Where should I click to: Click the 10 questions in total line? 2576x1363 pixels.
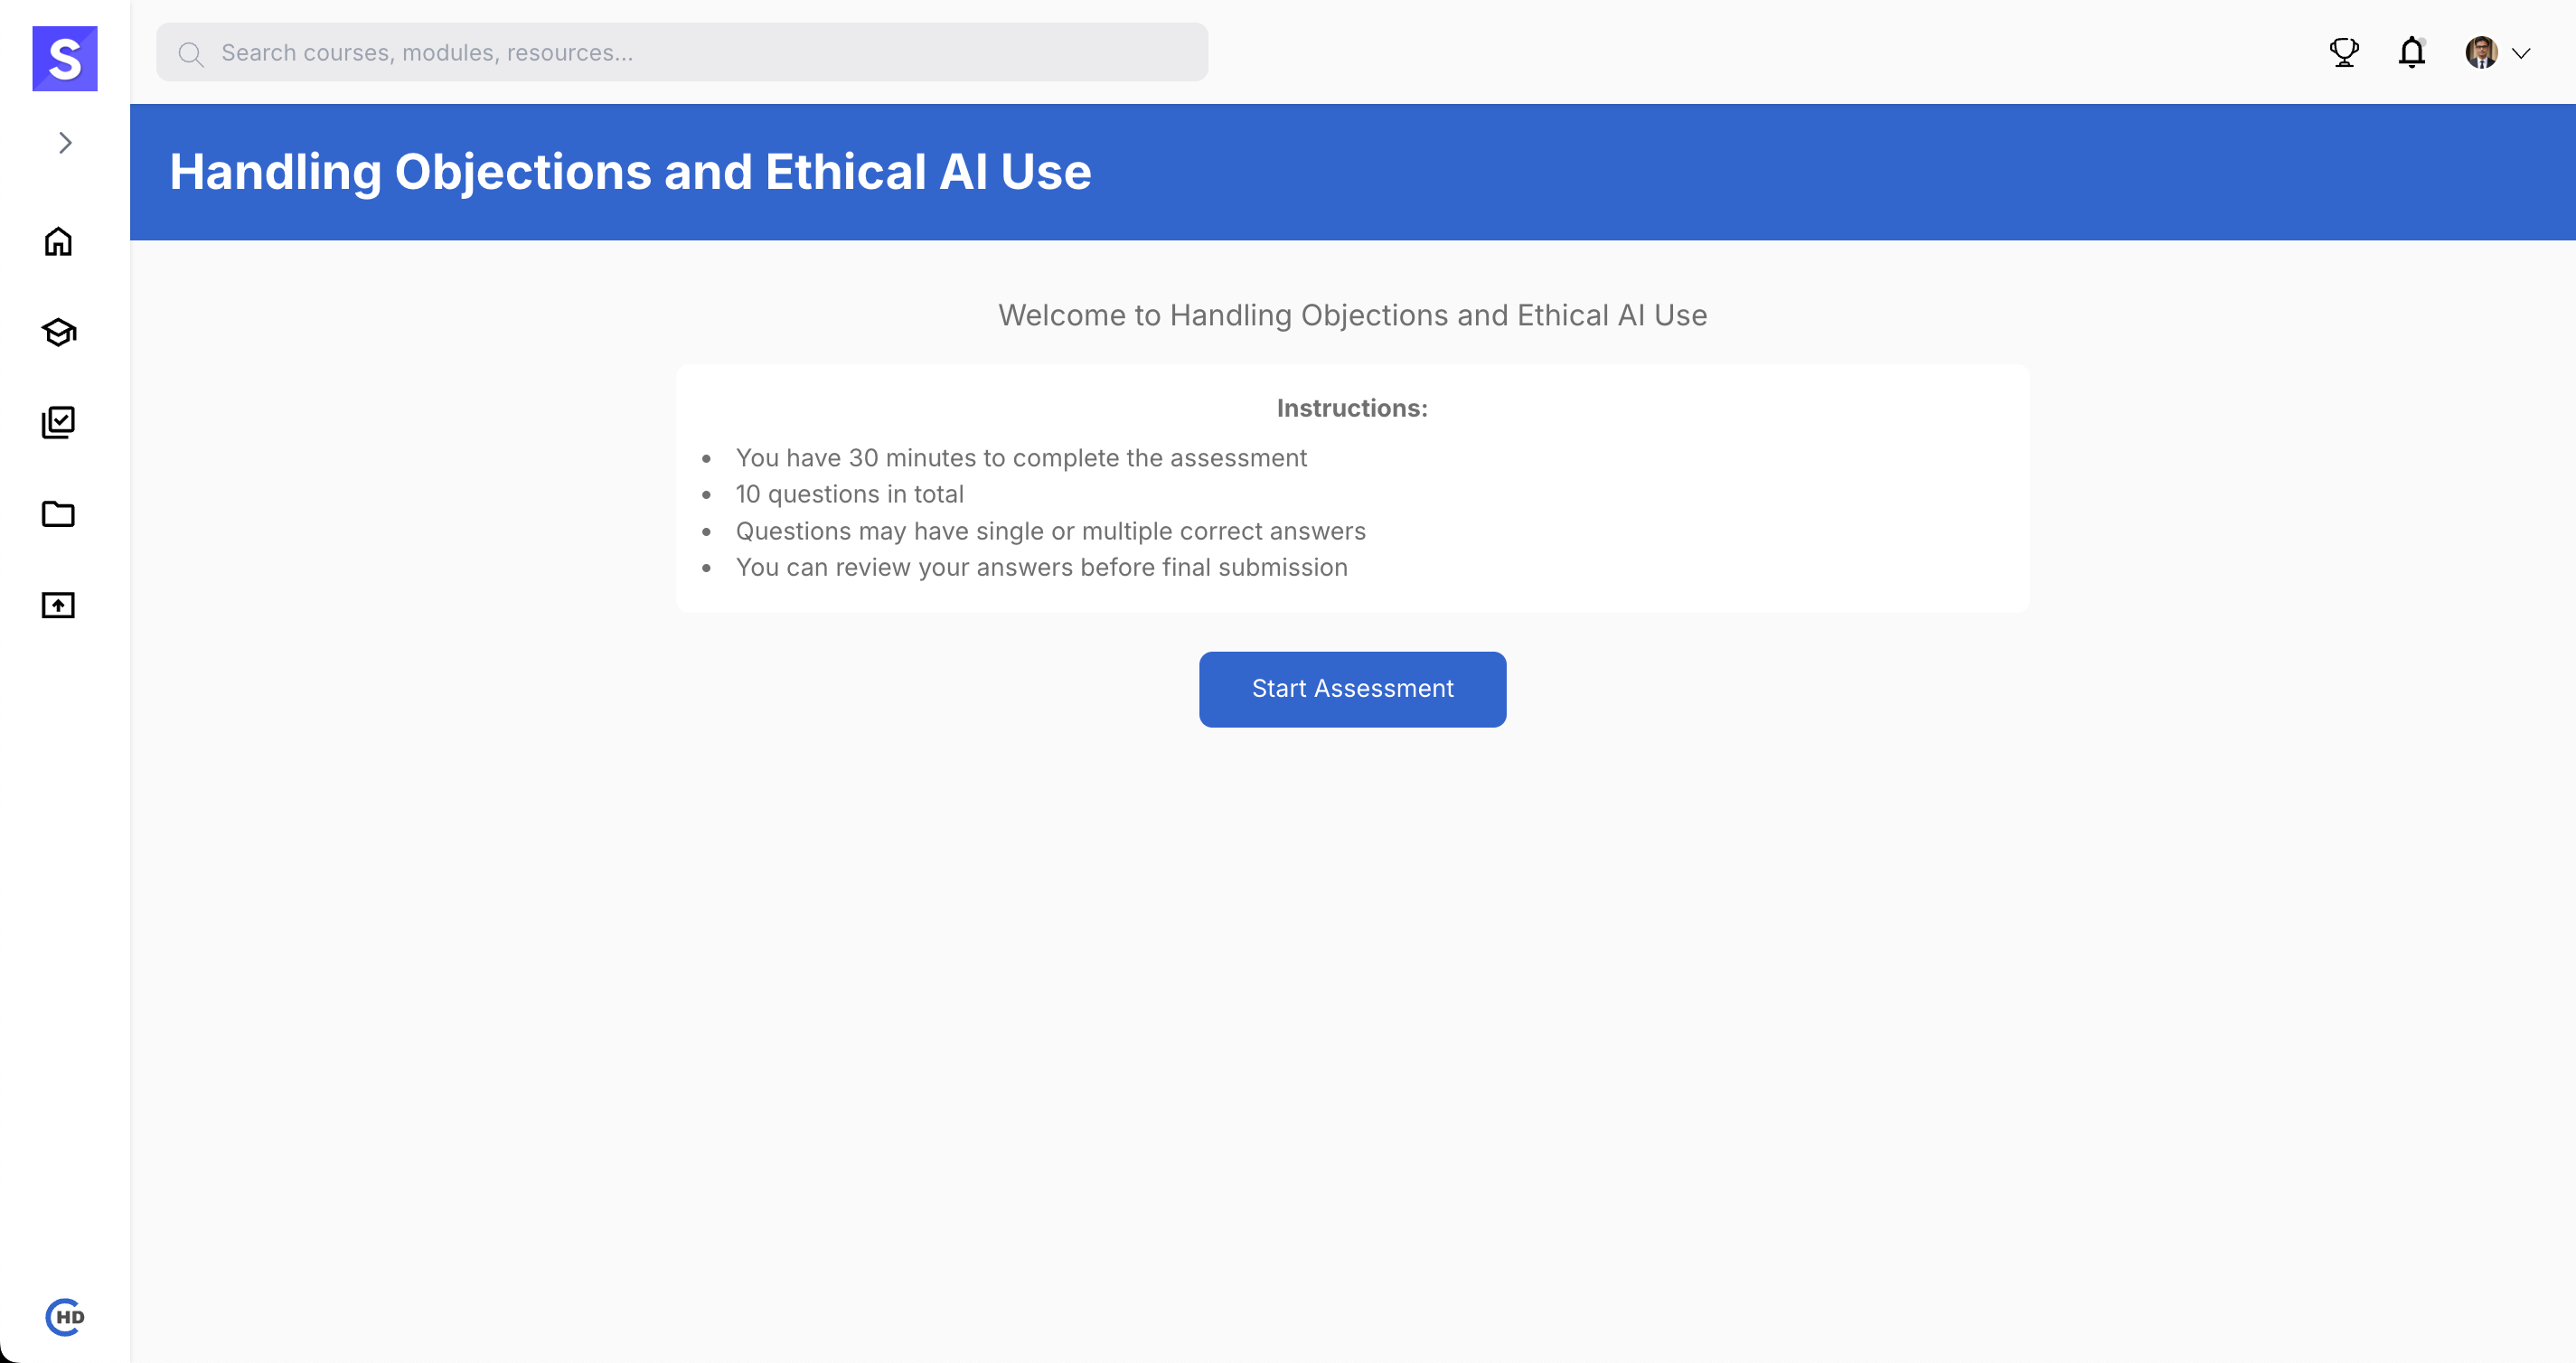click(x=849, y=494)
